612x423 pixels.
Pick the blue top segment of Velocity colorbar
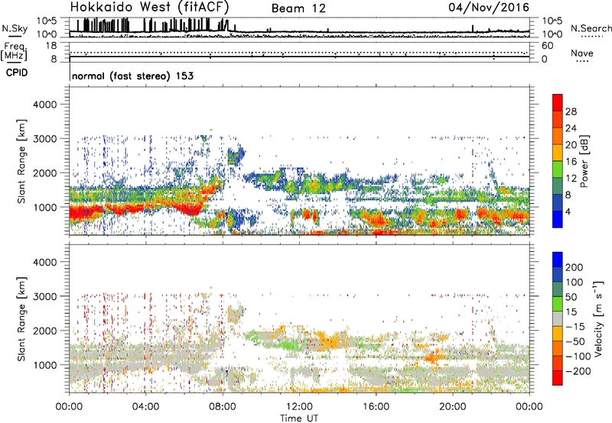pos(558,260)
